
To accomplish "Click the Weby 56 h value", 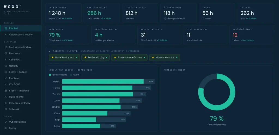I will point(208,13).
